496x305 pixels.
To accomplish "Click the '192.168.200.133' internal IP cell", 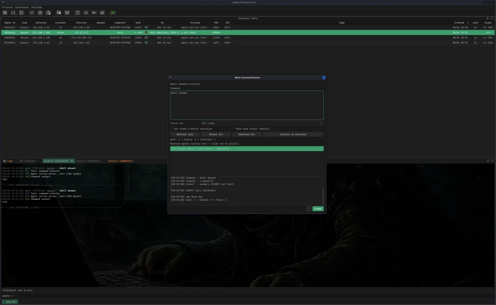I will click(81, 38).
